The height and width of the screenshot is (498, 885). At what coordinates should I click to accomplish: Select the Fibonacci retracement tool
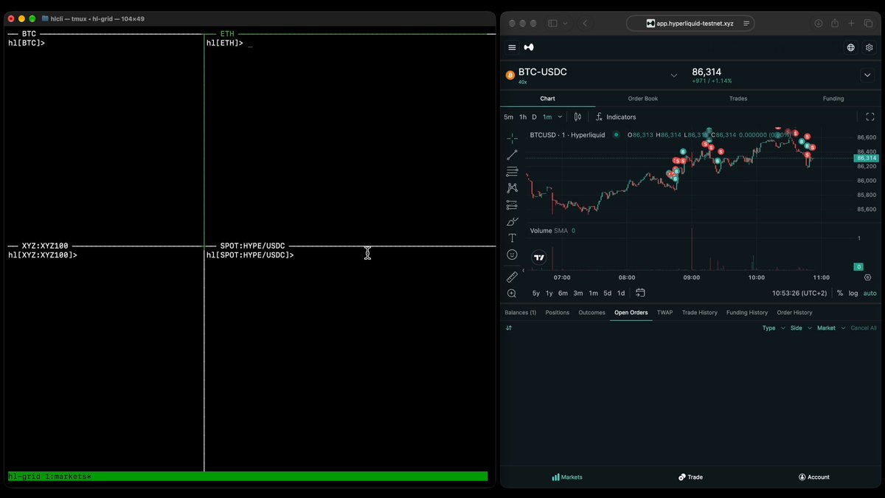pos(512,172)
